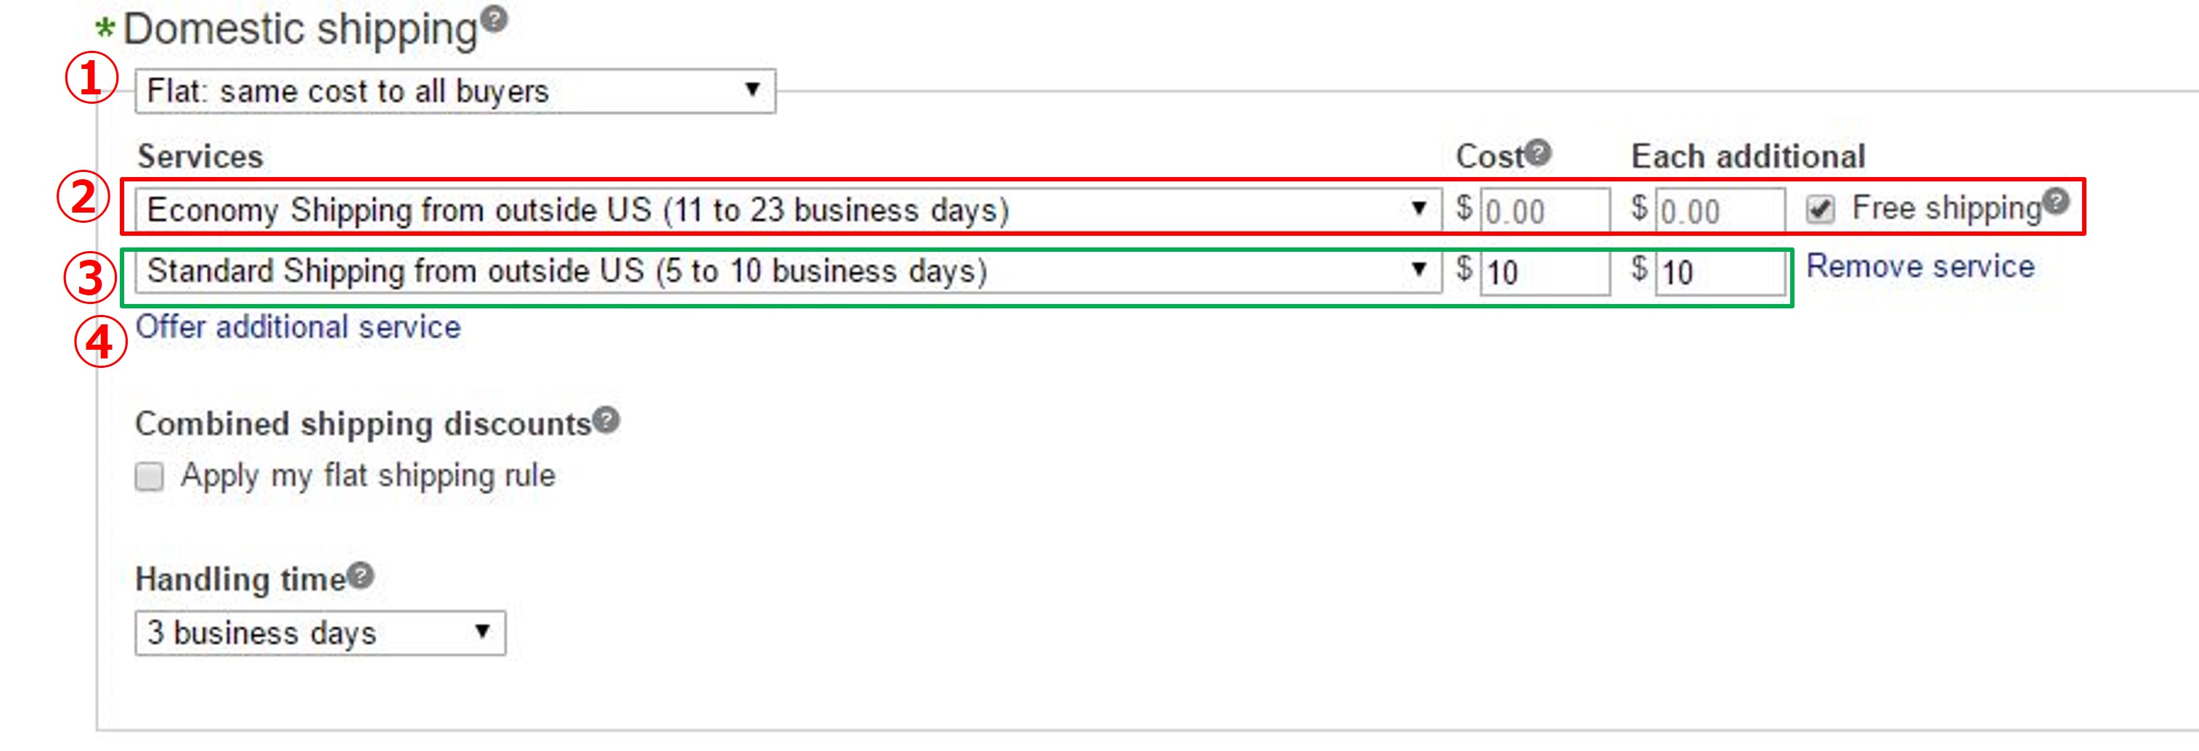Click Offer additional service link
This screenshot has height=751, width=2199.
298,327
